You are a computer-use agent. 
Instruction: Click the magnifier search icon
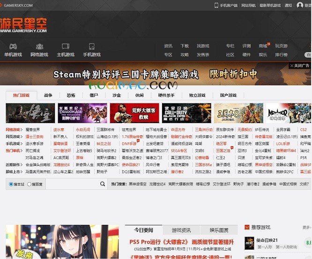point(103,184)
